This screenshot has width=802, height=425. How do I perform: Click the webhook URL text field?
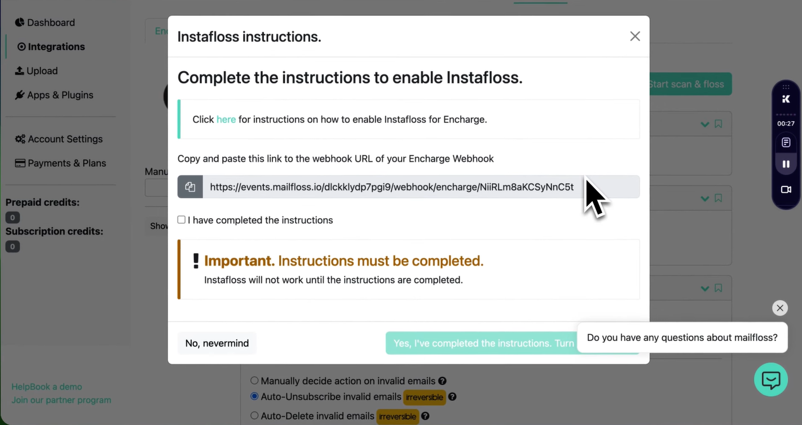pos(421,187)
